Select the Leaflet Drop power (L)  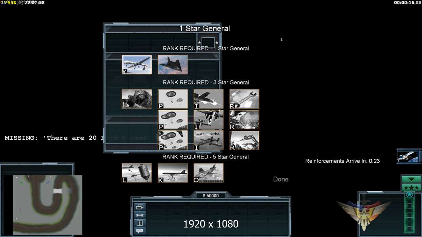coord(137,173)
